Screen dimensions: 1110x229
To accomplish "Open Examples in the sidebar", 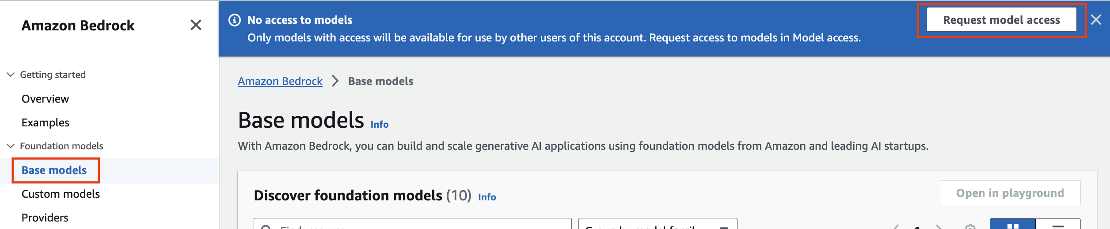I will pos(46,122).
